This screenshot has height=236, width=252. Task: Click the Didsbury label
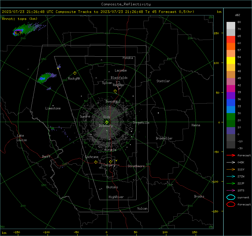pos(106,126)
